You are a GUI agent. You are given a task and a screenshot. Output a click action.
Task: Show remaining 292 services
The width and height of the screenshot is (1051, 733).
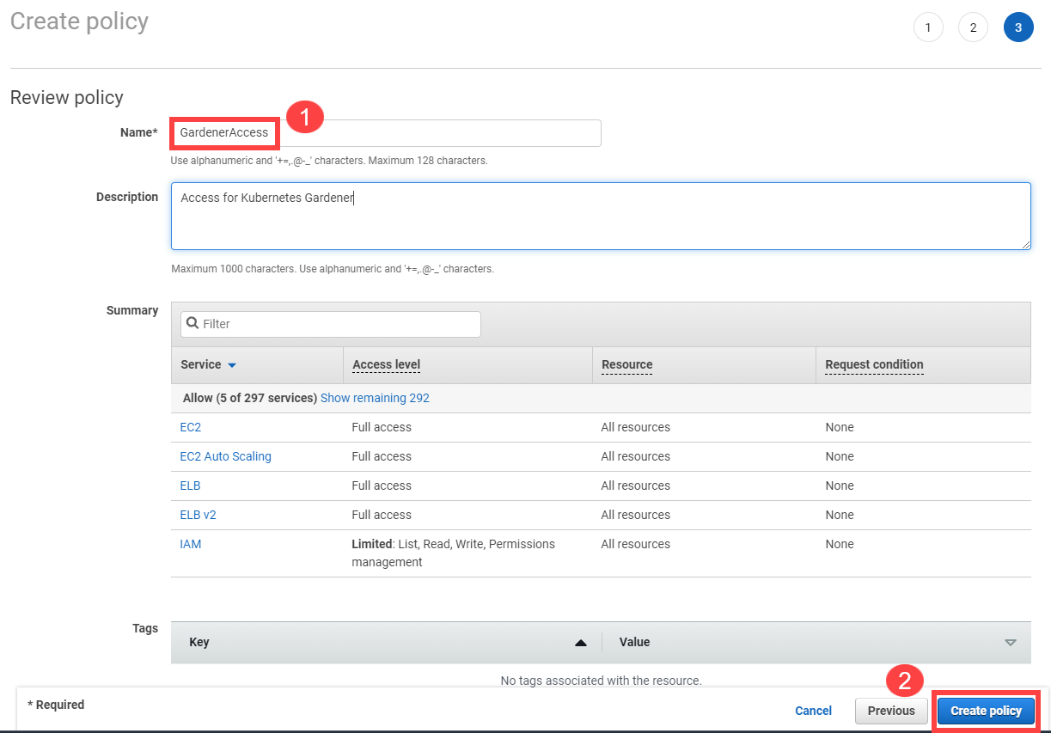375,398
